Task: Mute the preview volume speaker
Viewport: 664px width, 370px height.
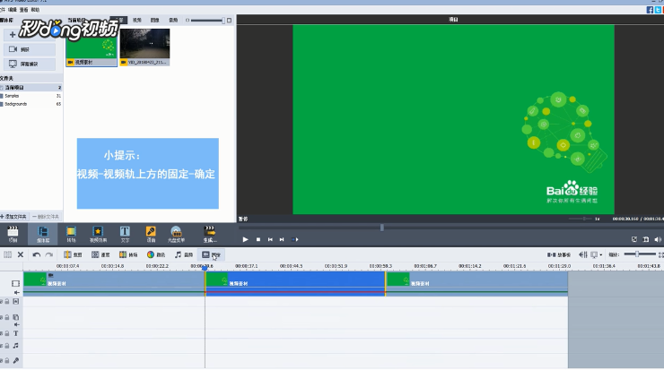Action: tap(658, 239)
